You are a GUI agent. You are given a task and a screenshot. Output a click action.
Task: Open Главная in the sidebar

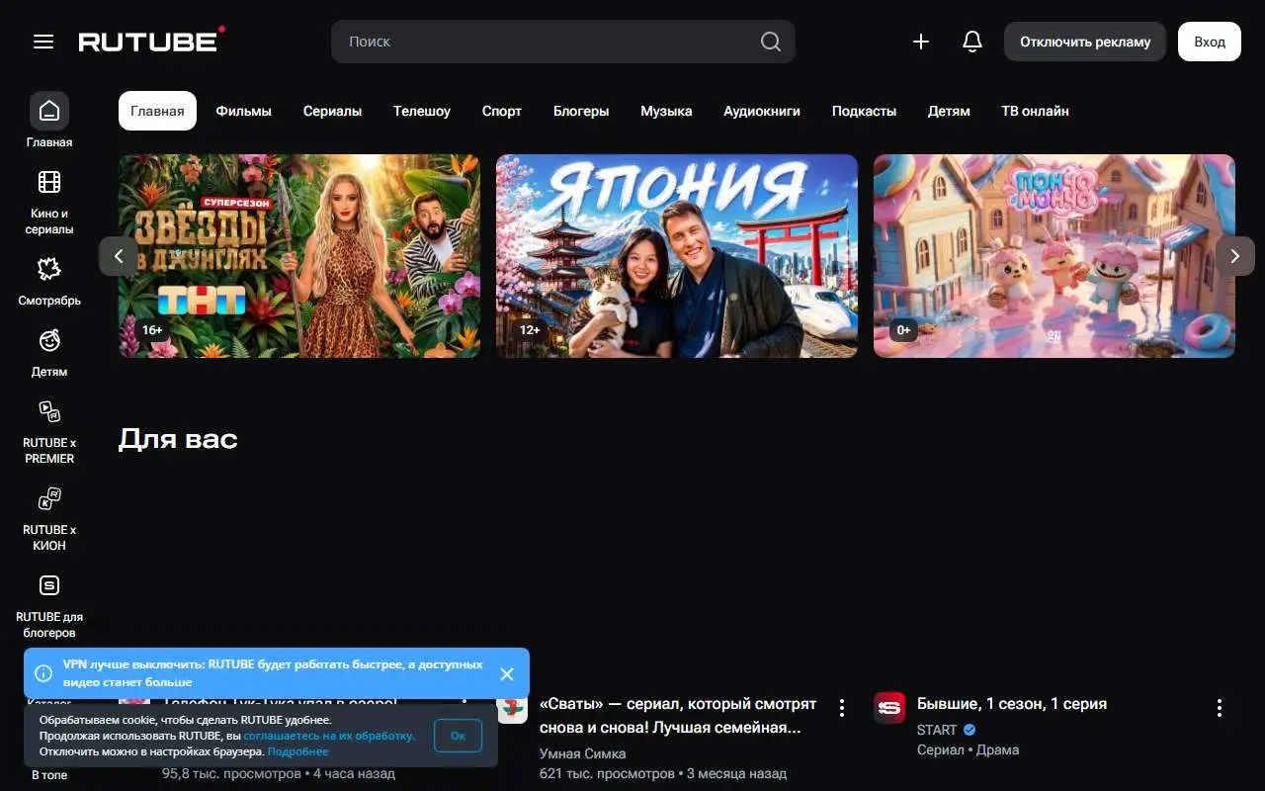pos(49,121)
